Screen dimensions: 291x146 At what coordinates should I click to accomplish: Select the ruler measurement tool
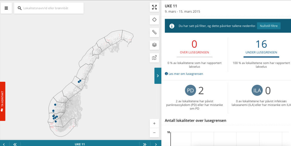click(x=154, y=32)
